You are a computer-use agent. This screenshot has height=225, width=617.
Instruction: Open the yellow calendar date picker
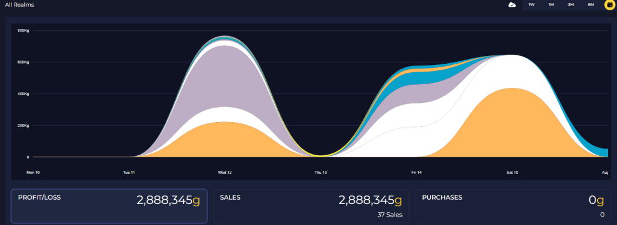(610, 5)
